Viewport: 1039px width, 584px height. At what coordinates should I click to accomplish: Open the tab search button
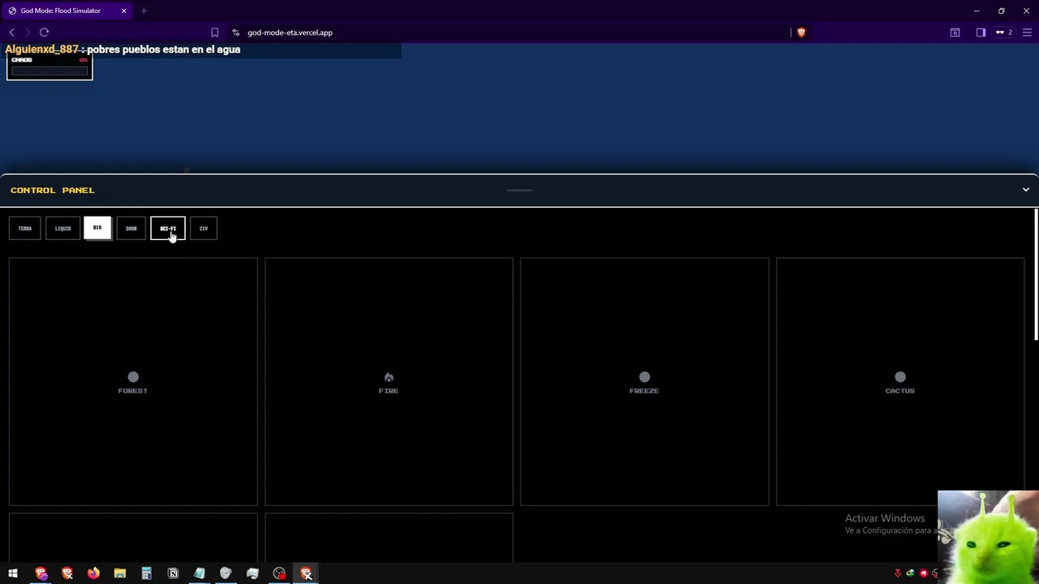point(955,32)
